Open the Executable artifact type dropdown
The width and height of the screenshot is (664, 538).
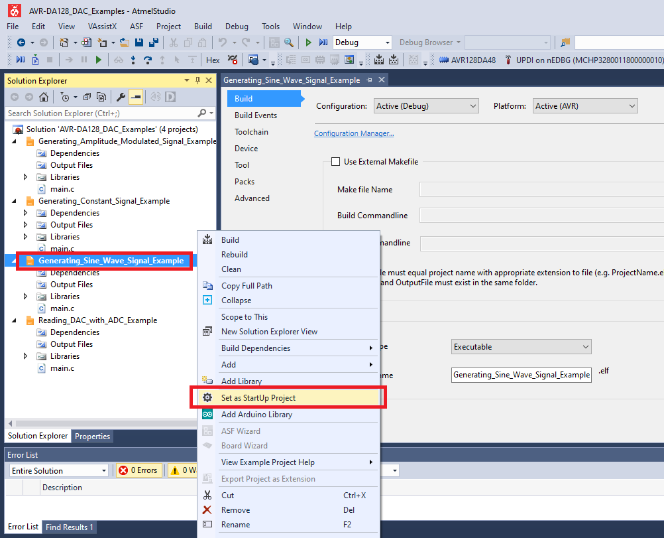pyautogui.click(x=522, y=347)
